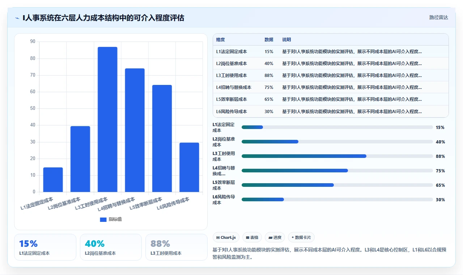Click the L4招聘与替换 progress bar
This screenshot has width=463, height=275.
pos(337,171)
